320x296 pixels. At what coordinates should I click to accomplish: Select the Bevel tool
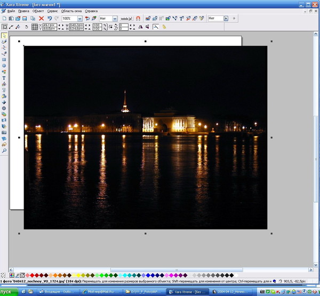[4, 102]
